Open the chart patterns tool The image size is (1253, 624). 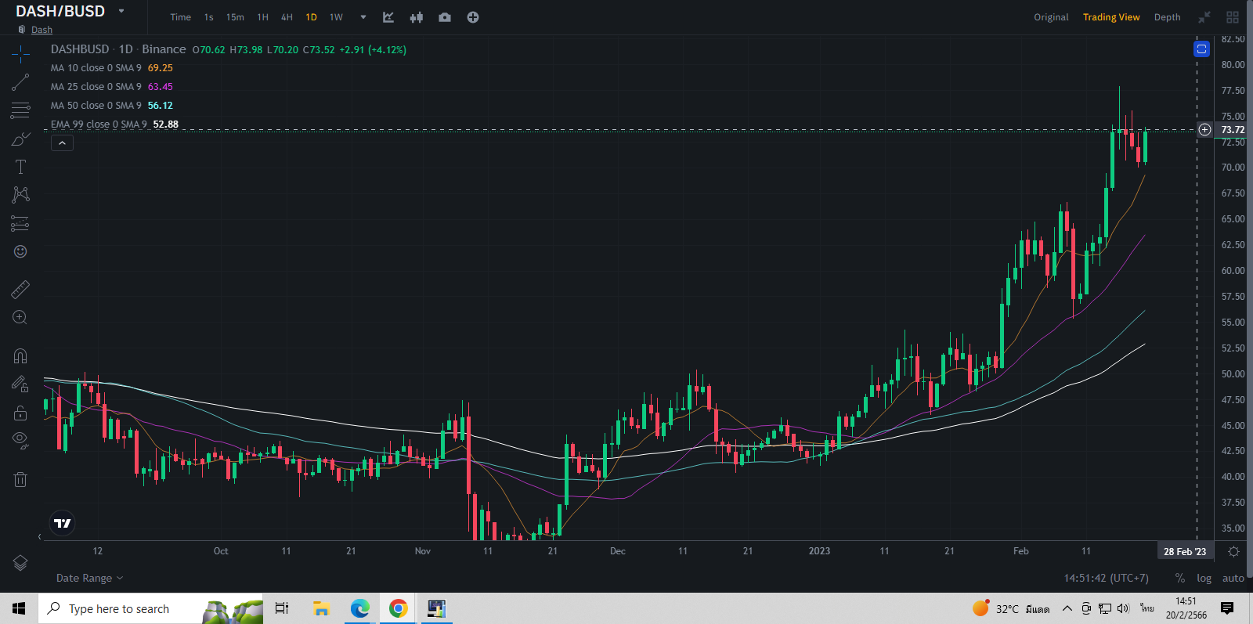pos(20,194)
